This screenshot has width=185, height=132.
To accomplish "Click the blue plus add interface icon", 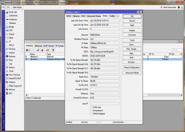I will (27, 50).
